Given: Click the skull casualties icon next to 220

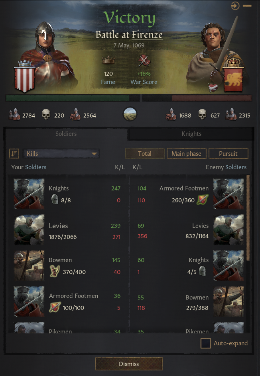Looking at the screenshot, I should pyautogui.click(x=46, y=115).
